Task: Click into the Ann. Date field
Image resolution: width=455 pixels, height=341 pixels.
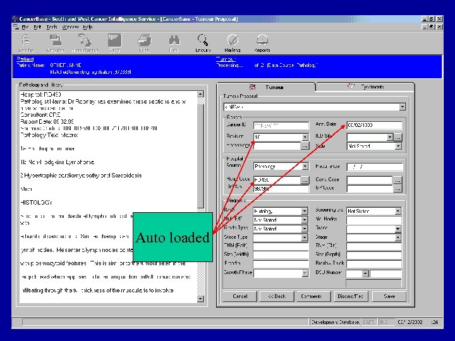Action: coord(374,125)
